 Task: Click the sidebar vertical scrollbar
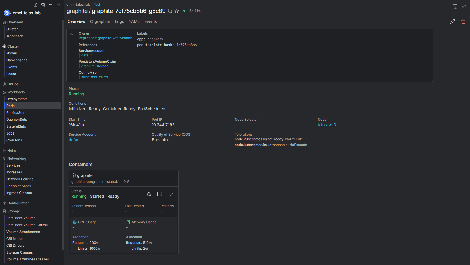62,135
